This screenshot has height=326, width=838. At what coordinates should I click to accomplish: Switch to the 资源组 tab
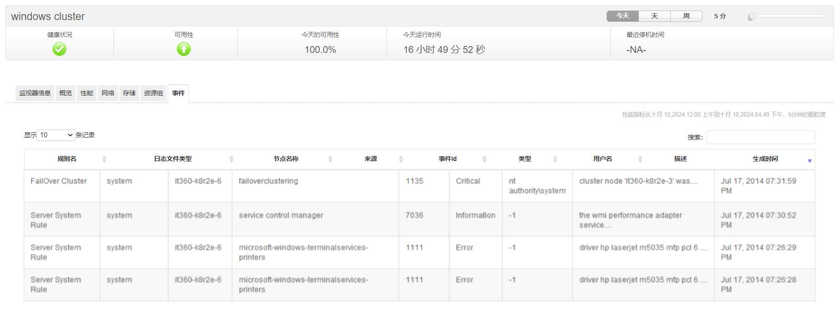(x=153, y=93)
